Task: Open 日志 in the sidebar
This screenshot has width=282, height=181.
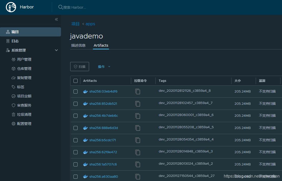Action: (x=15, y=41)
